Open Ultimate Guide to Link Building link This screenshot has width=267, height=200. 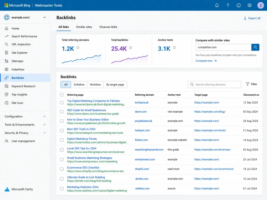tap(86, 177)
